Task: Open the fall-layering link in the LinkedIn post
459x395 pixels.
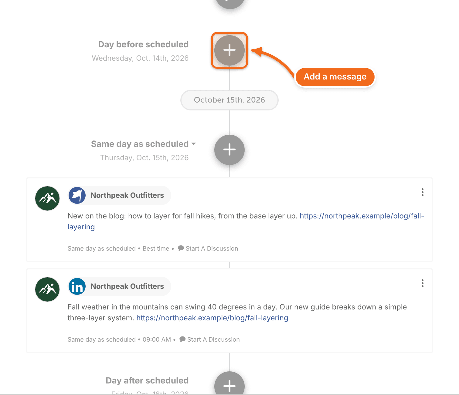Action: tap(212, 318)
